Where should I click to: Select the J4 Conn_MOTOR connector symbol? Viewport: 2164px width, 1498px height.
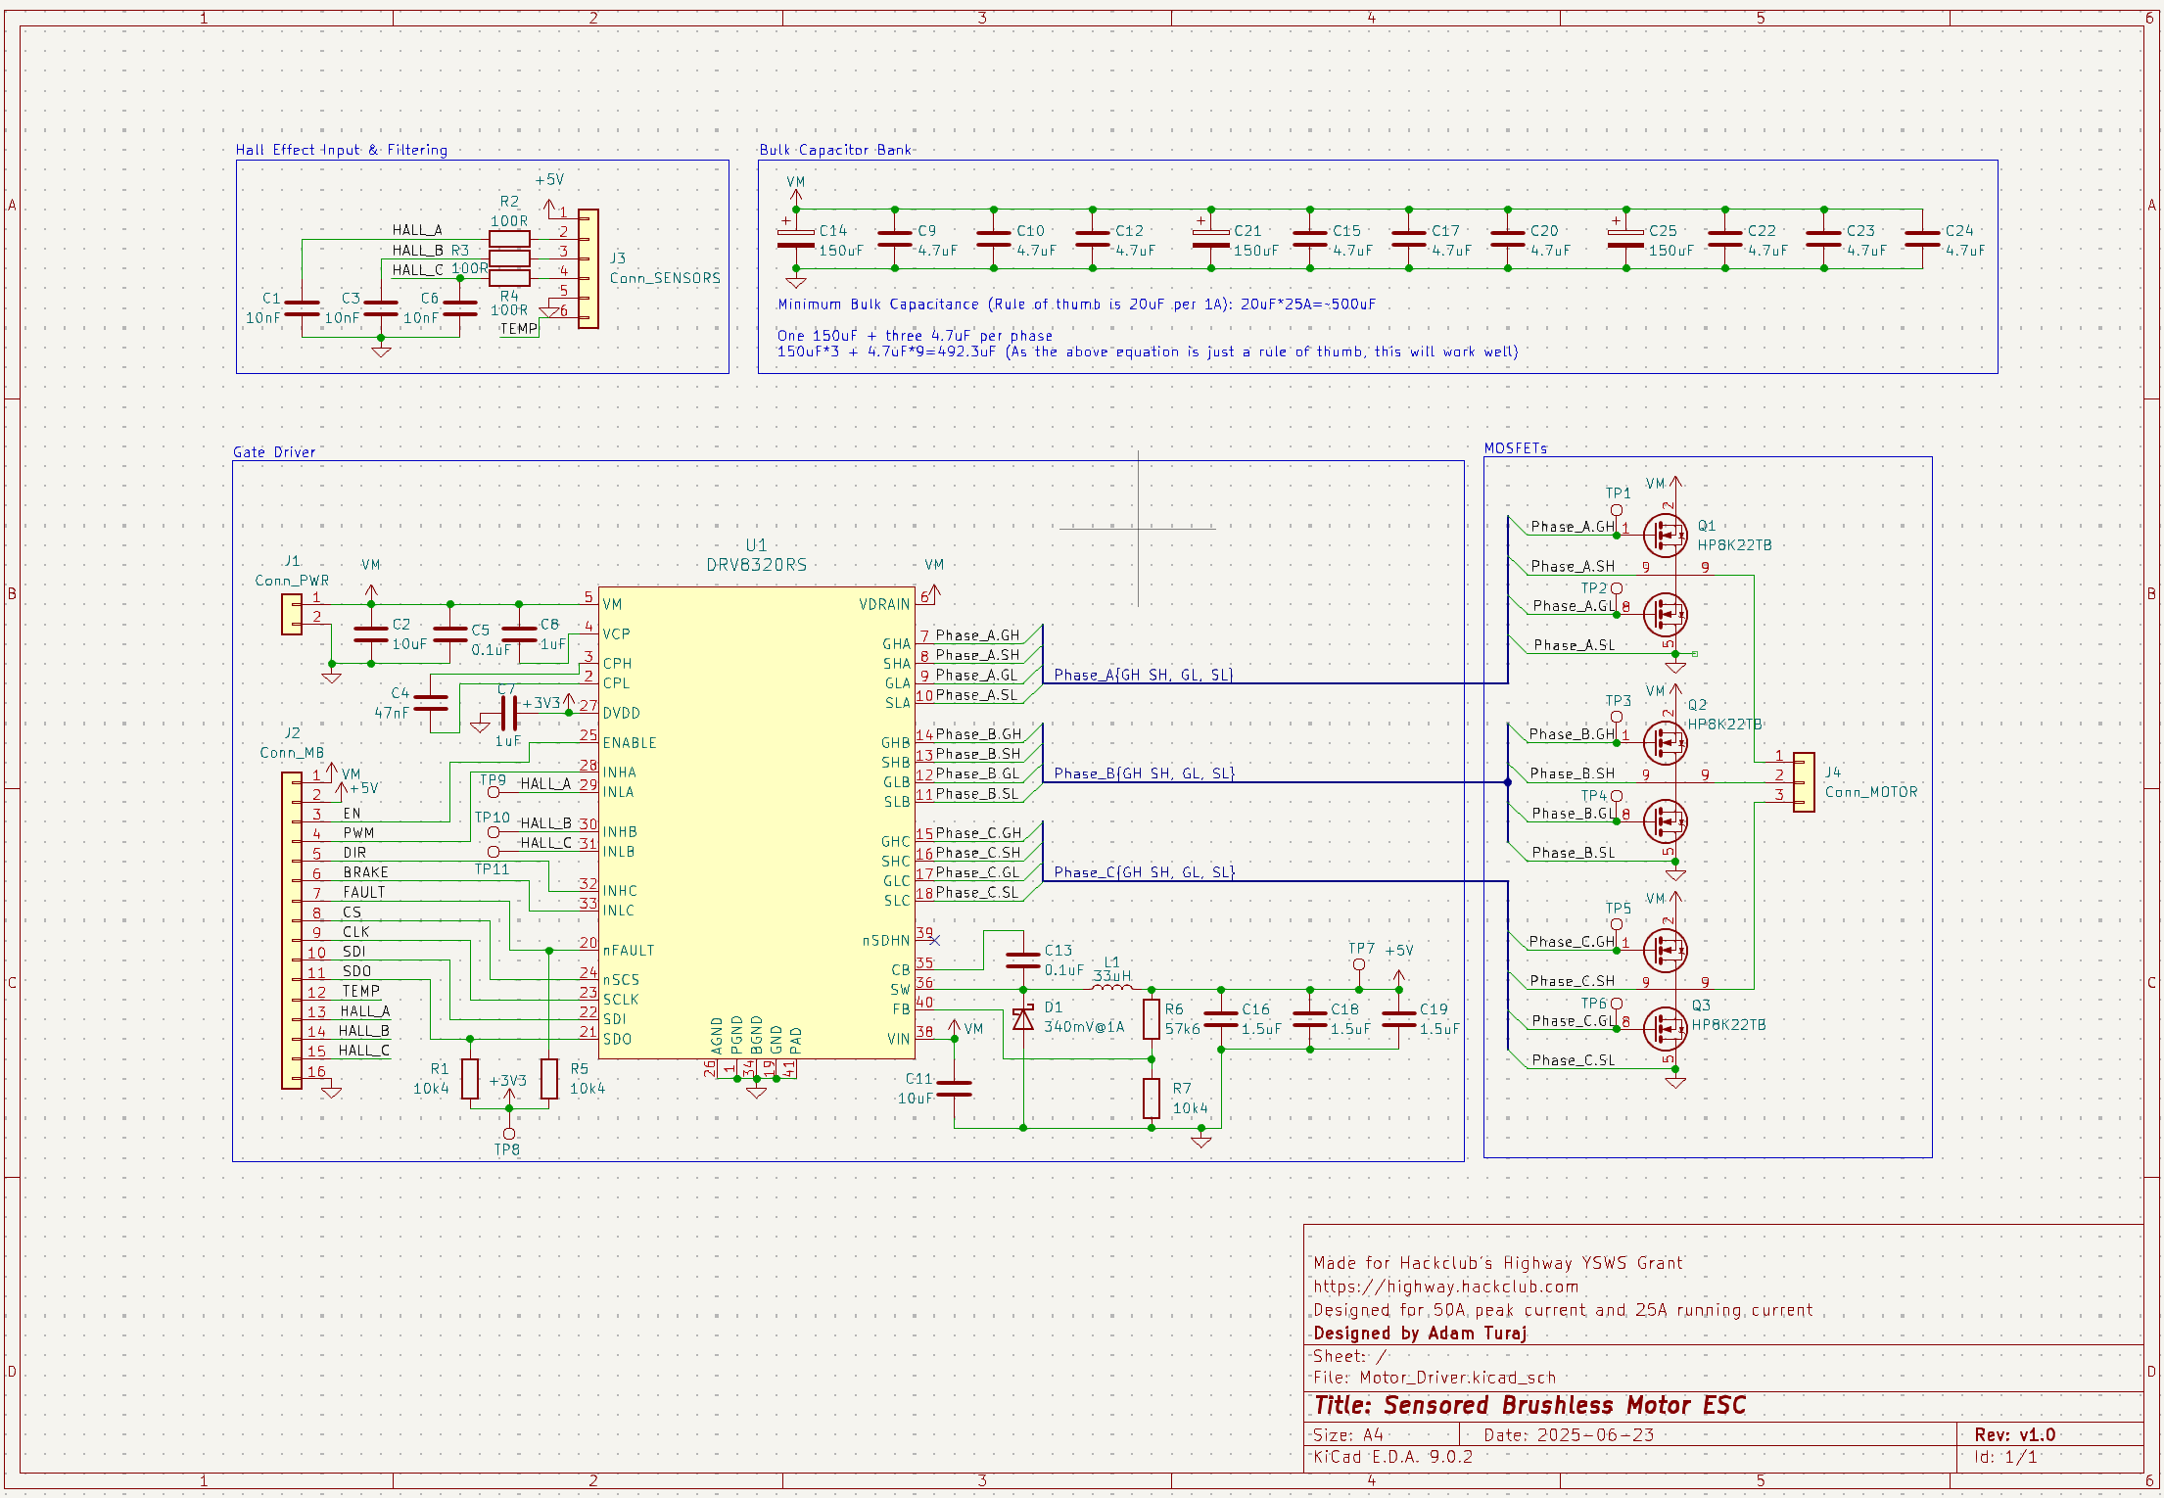tap(1804, 781)
